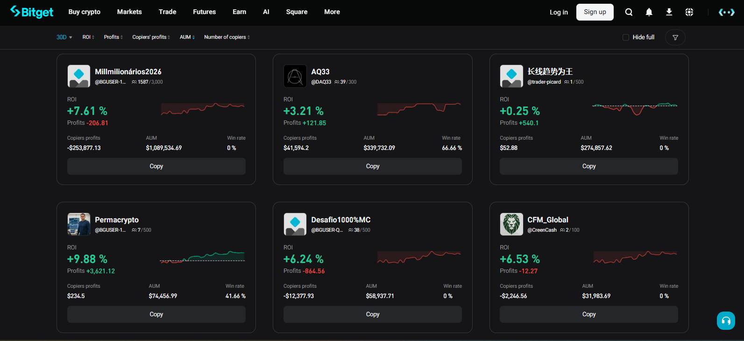Screen dimensions: 744x341
Task: Click the Sign up button
Action: point(595,12)
